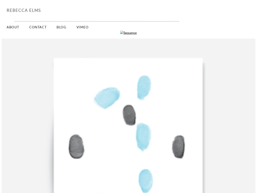Click grey background left of the artwork
The height and width of the screenshot is (193, 257).
click(x=28, y=116)
